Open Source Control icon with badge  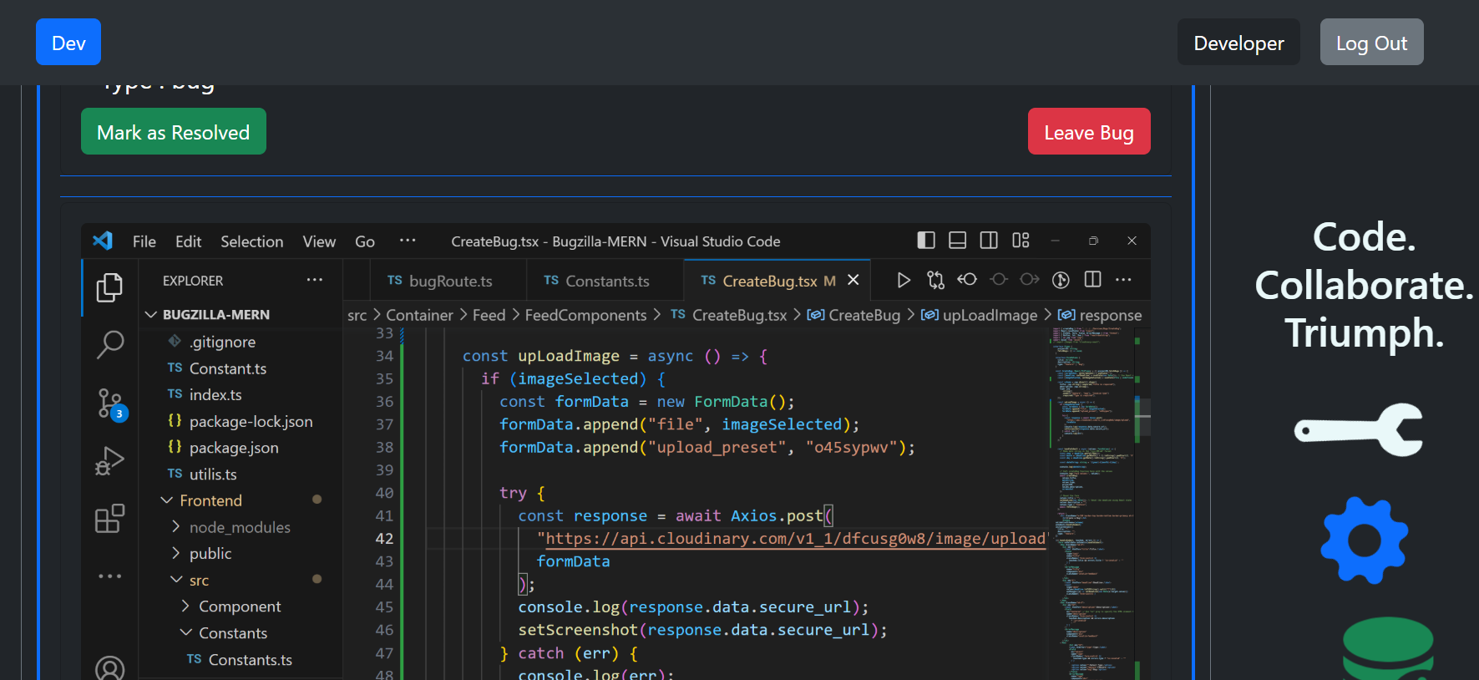pyautogui.click(x=109, y=403)
